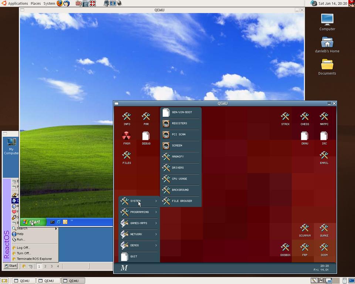Expand the NETWORK submenu arrow
This screenshot has height=284, width=355.
tap(156, 234)
